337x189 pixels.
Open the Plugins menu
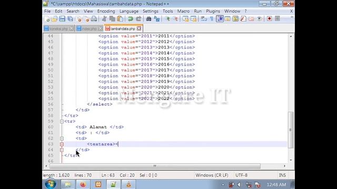(x=213, y=11)
